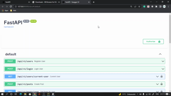This screenshot has width=171, height=96.
Task: Expand POST /api/v1/posts Create Post chevron
Action: (157, 84)
